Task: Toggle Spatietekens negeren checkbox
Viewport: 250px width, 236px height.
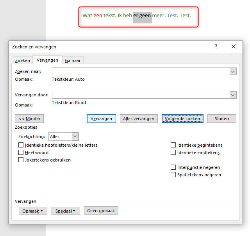Action: 173,175
